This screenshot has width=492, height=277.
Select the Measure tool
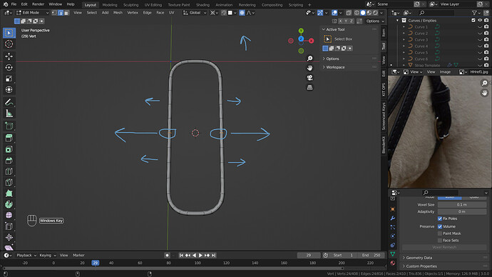click(9, 114)
